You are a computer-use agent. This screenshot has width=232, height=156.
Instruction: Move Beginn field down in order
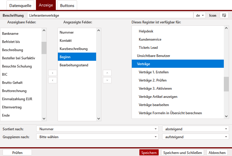point(107,80)
